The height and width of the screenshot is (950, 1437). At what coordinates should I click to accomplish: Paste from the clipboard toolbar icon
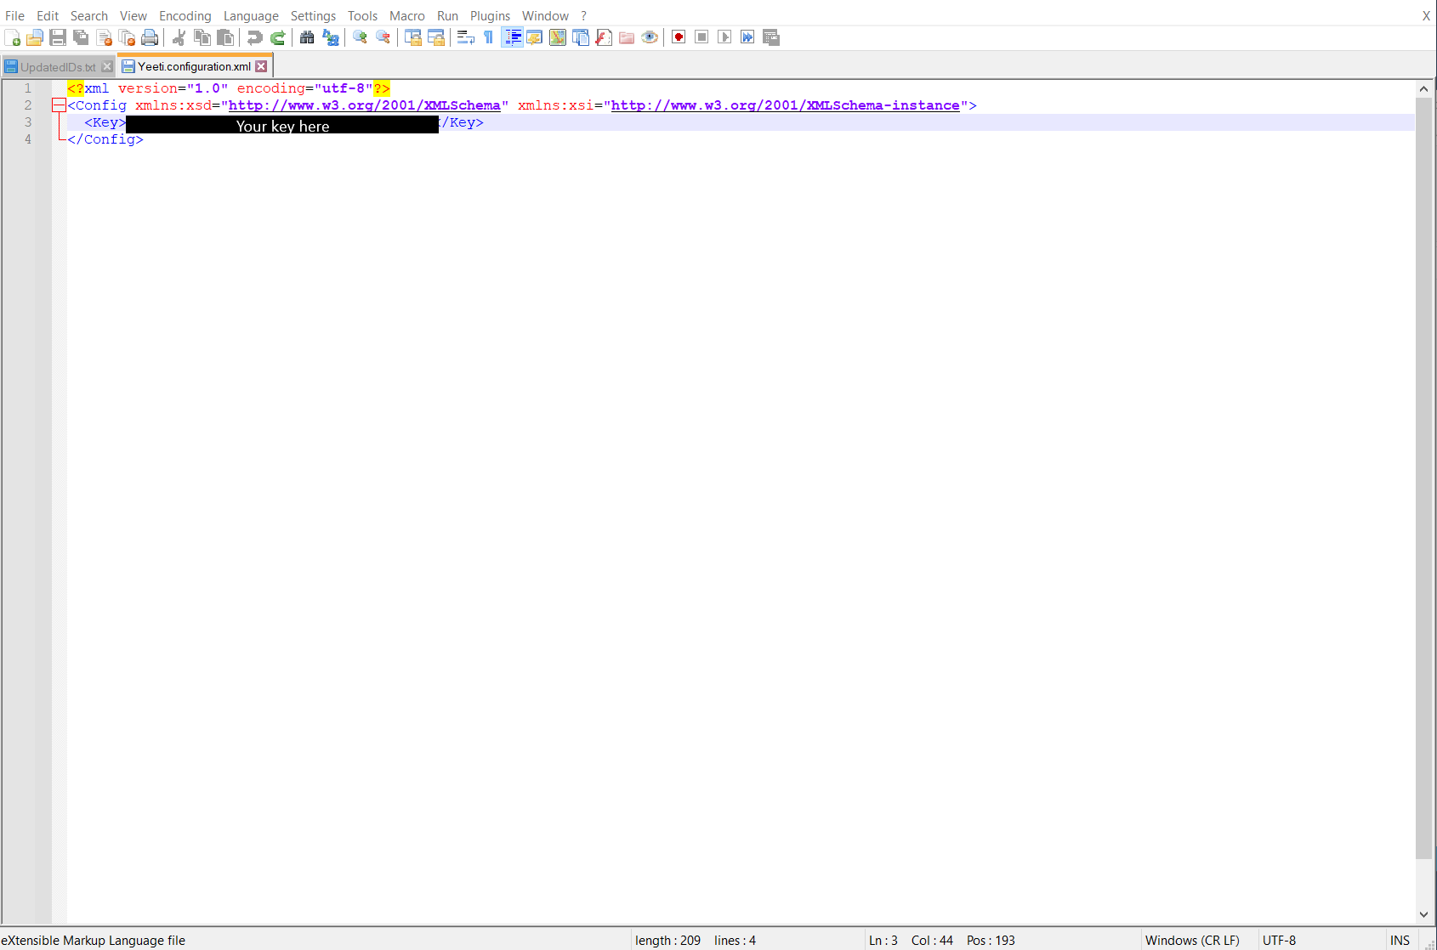coord(224,37)
